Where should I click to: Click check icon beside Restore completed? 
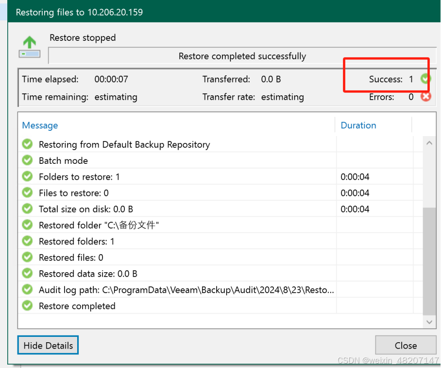(x=27, y=305)
